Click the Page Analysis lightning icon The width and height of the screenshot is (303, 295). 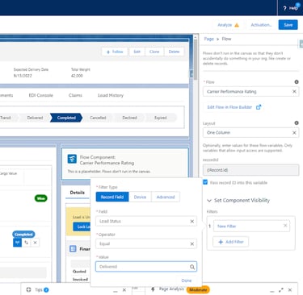(x=153, y=289)
